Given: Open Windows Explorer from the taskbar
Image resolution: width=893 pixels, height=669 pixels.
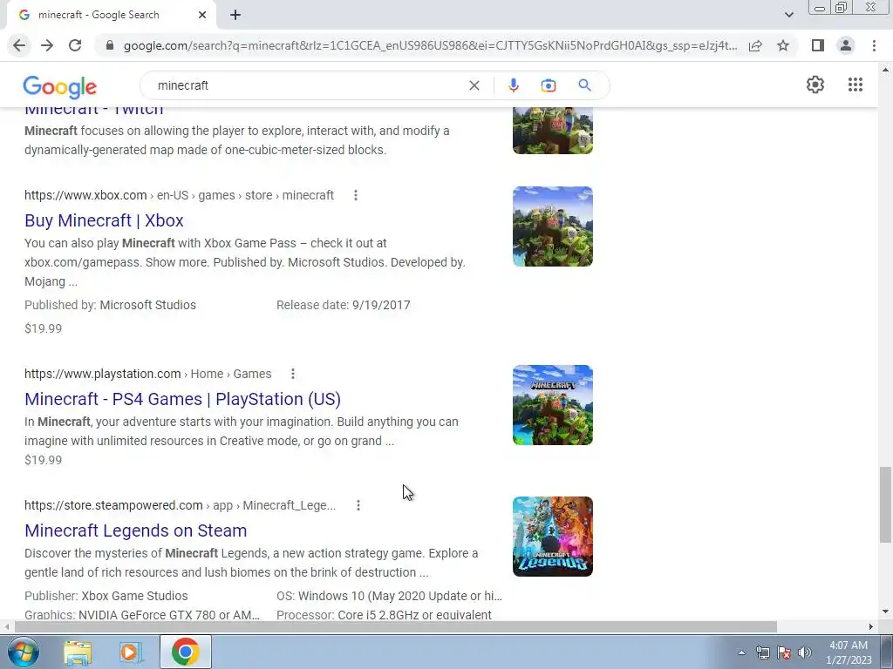Looking at the screenshot, I should click(x=78, y=652).
